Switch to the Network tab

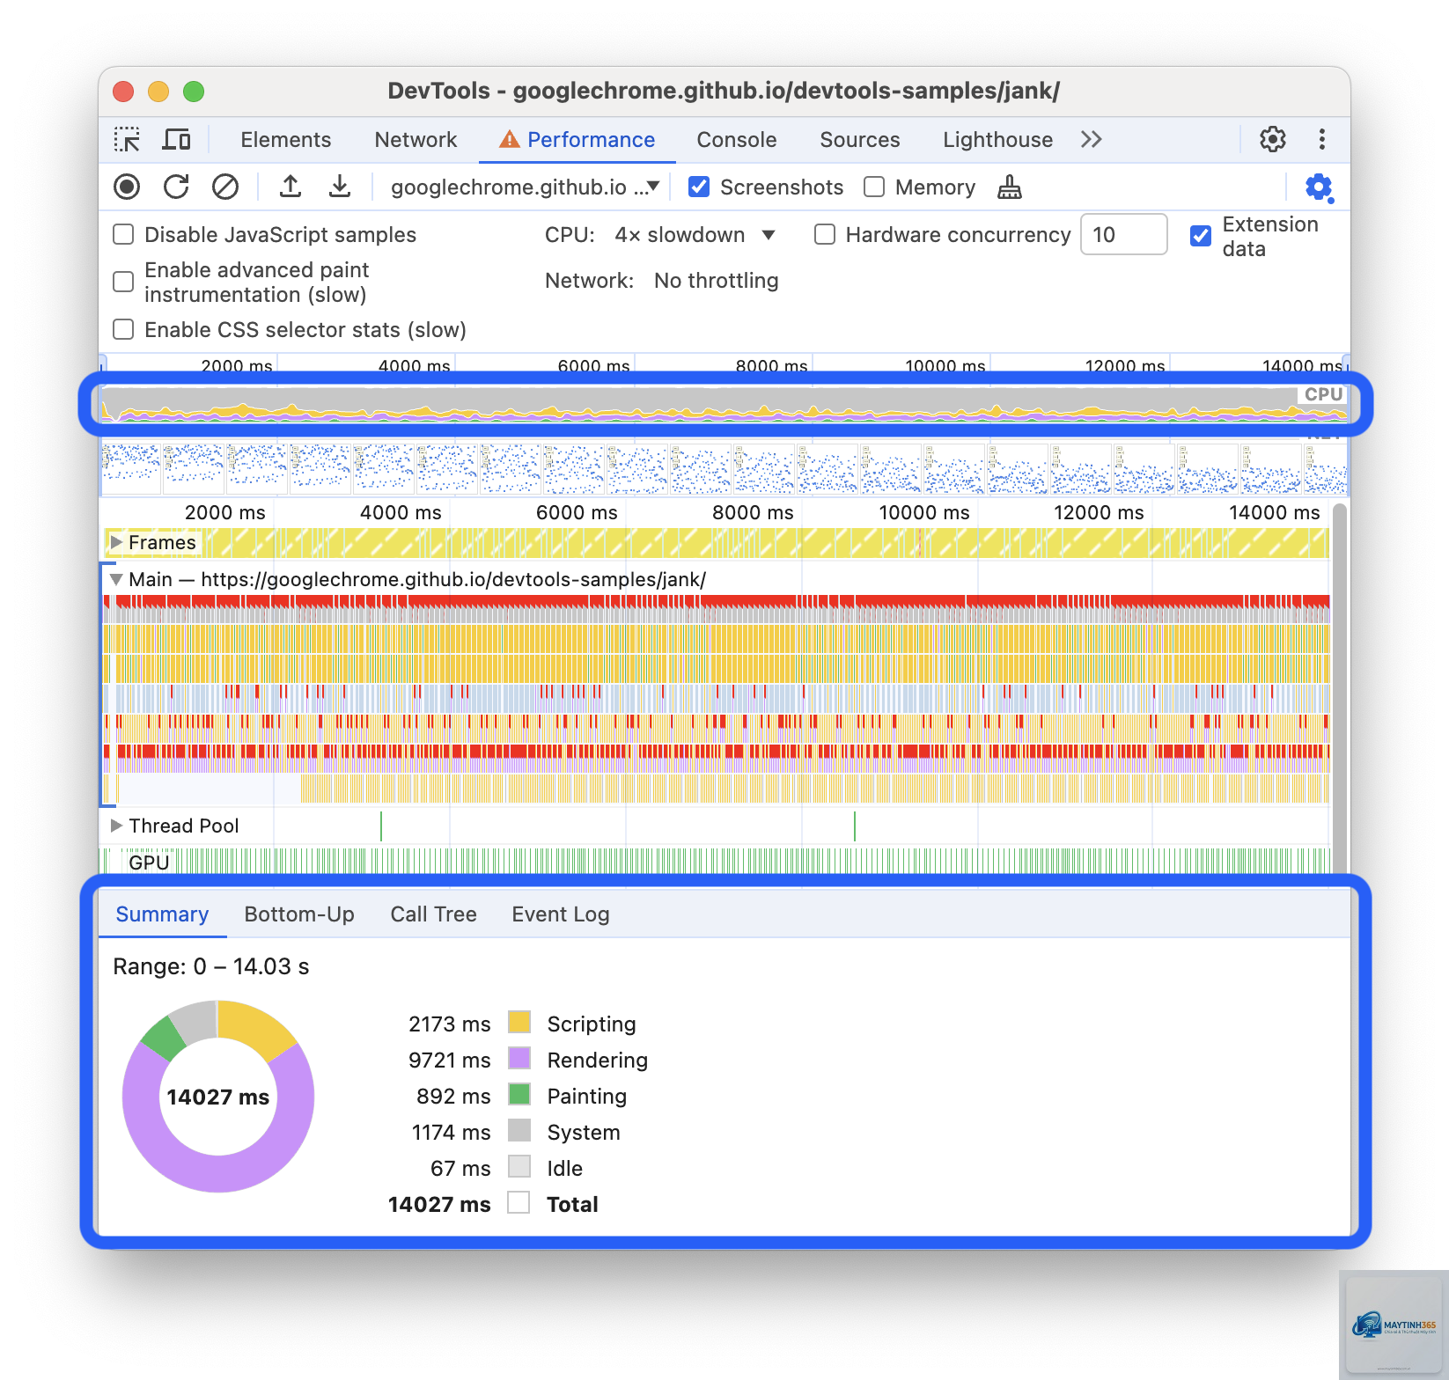(416, 140)
